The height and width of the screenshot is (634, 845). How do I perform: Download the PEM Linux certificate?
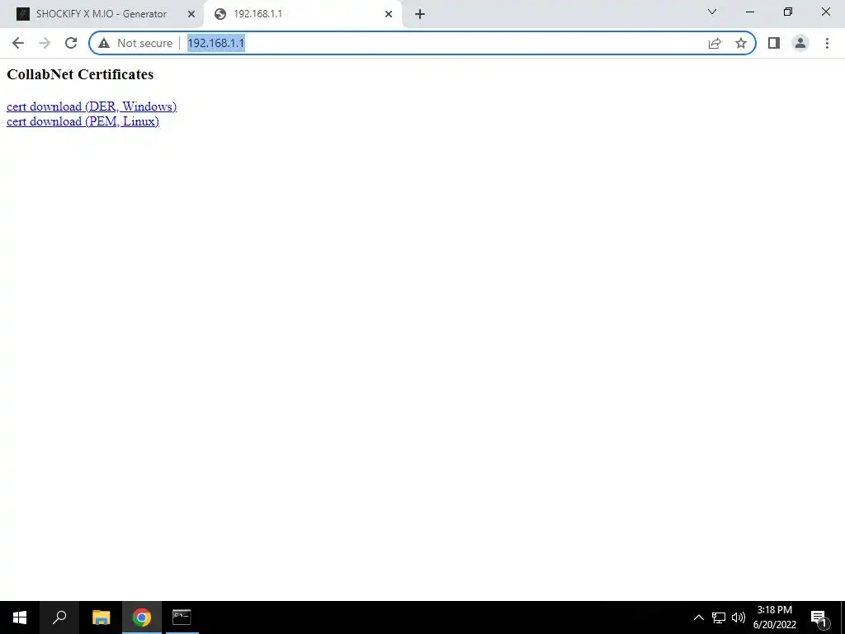pyautogui.click(x=83, y=121)
